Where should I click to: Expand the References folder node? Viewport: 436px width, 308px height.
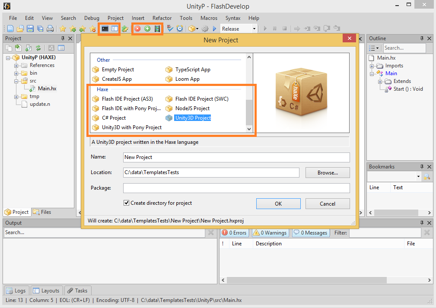pos(16,66)
